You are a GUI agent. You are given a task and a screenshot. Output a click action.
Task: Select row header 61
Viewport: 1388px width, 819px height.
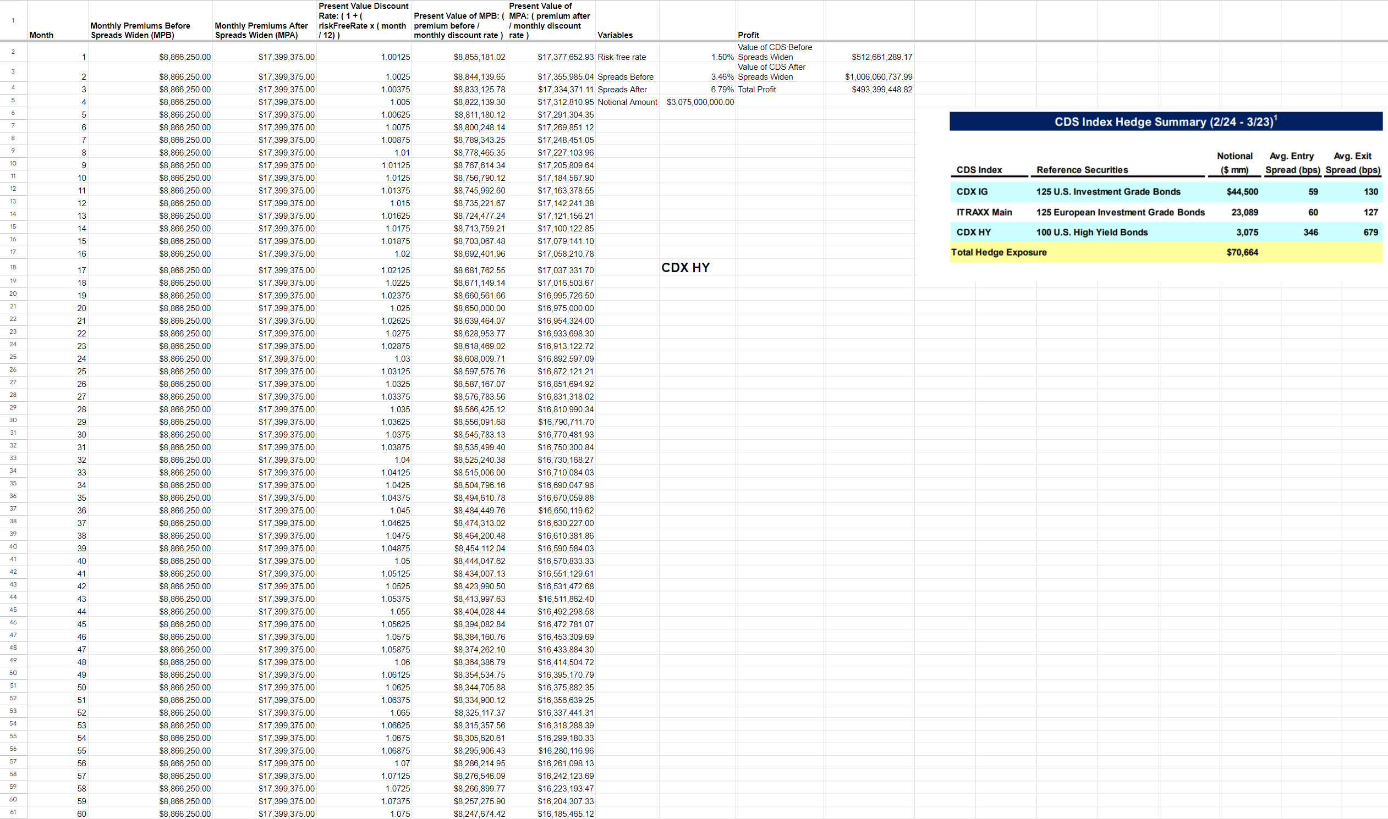pyautogui.click(x=13, y=812)
